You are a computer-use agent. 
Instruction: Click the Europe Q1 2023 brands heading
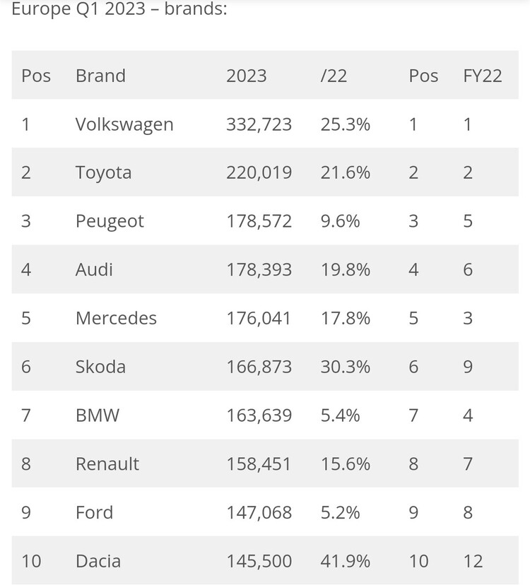119,9
